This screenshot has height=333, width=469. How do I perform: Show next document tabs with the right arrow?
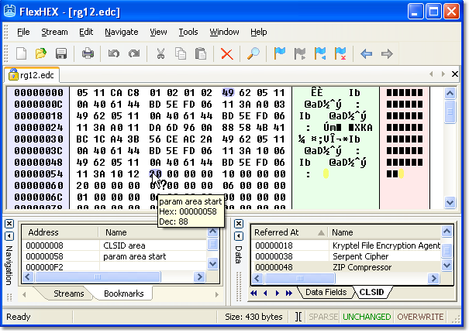[x=443, y=74]
